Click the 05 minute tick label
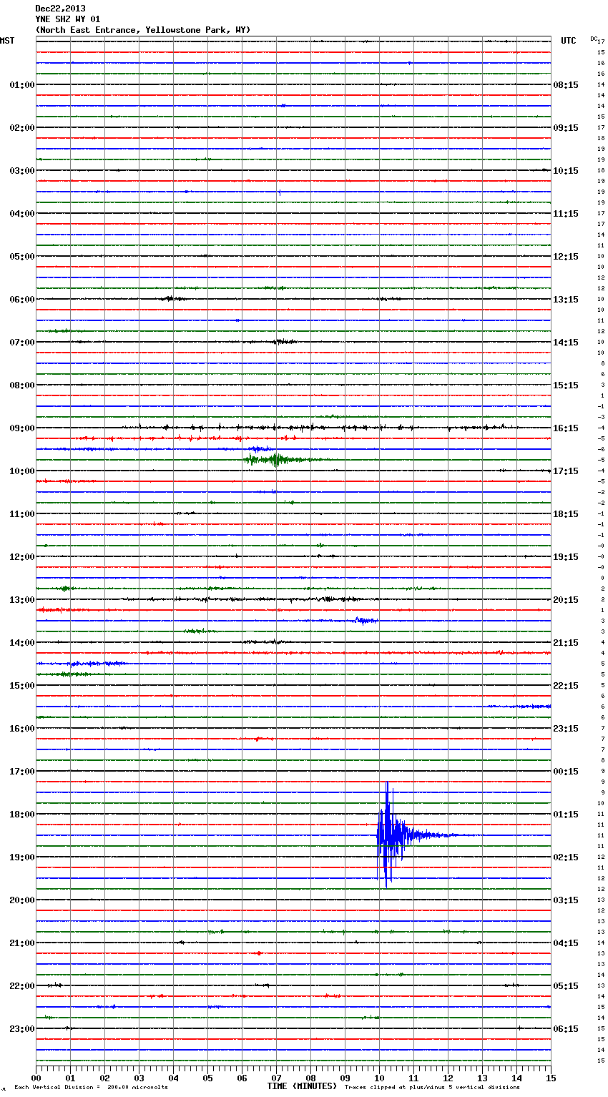The width and height of the screenshot is (608, 1097). point(207,1078)
